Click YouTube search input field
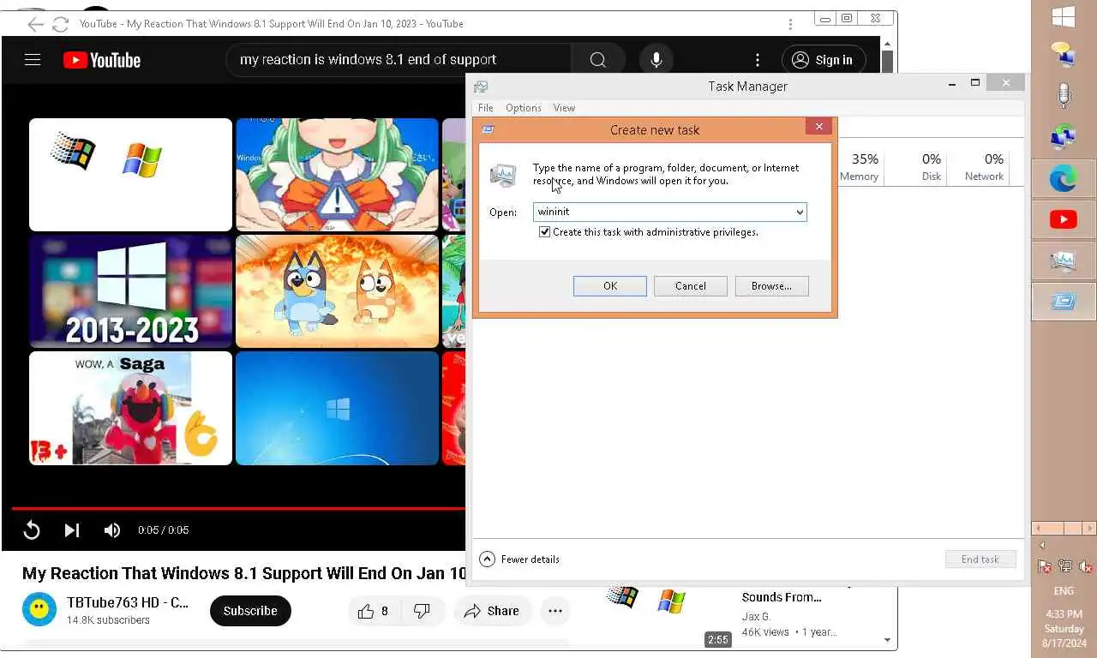This screenshot has height=658, width=1097. (399, 60)
